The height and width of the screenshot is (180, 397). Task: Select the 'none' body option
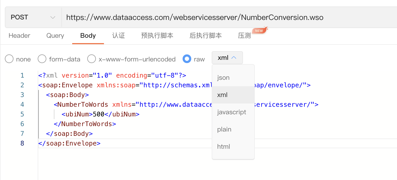(9, 59)
